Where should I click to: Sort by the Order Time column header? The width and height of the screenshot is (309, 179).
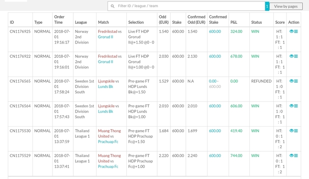(59, 20)
